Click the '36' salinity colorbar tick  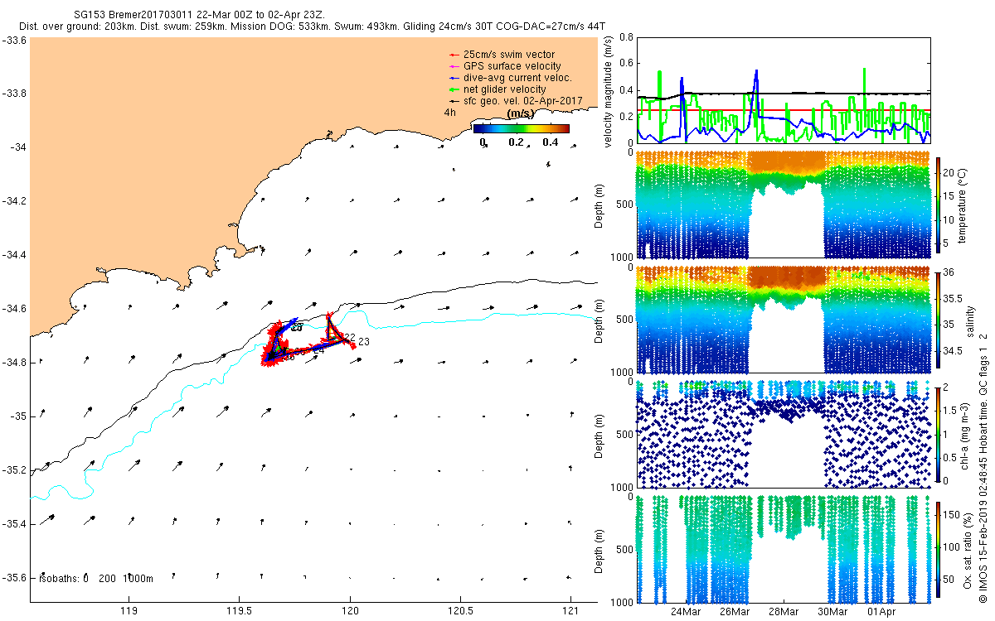(949, 273)
